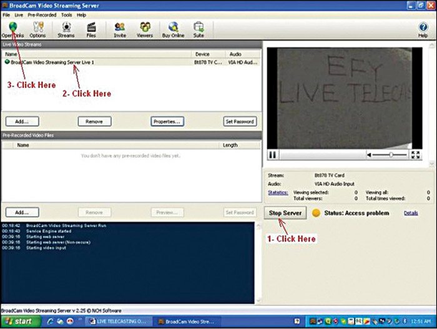Click the Help icon in toolbar

[423, 29]
